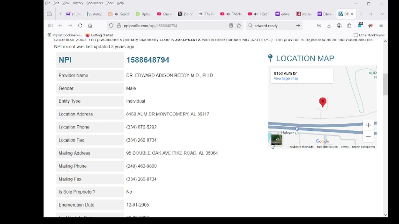Click Import bookmarks toolbar item
Screen dimensions: 399x224
coord(65,35)
